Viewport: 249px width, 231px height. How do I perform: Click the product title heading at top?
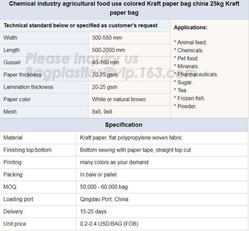[x=124, y=8]
